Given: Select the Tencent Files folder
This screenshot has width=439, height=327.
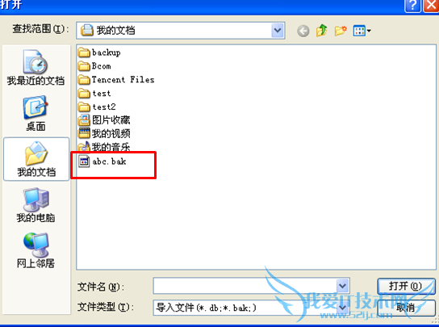Looking at the screenshot, I should 116,80.
